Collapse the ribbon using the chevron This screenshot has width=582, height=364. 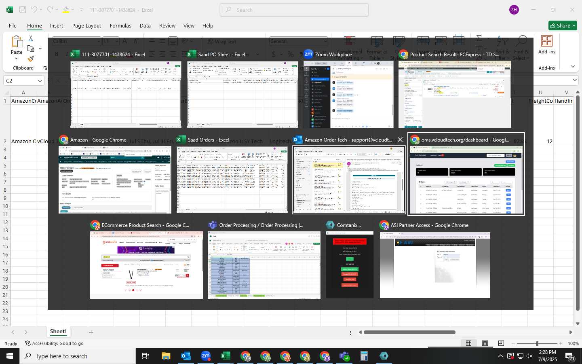tap(573, 66)
